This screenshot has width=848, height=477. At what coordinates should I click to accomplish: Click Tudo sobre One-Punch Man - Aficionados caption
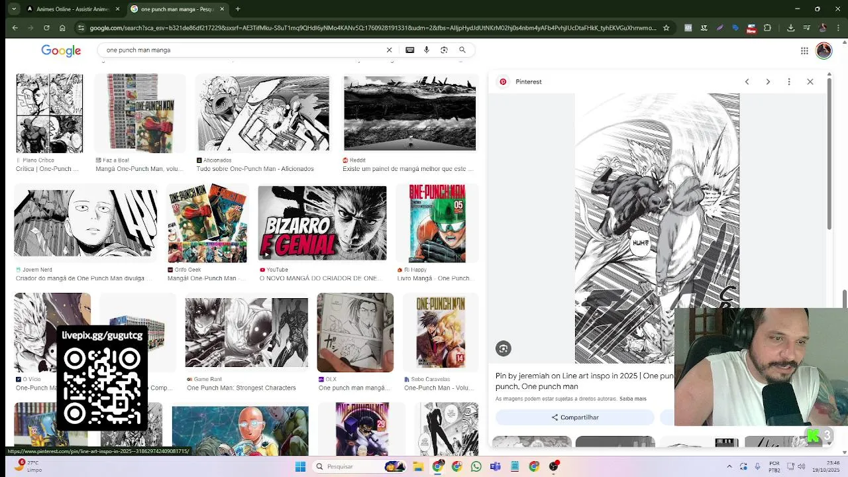pos(255,169)
